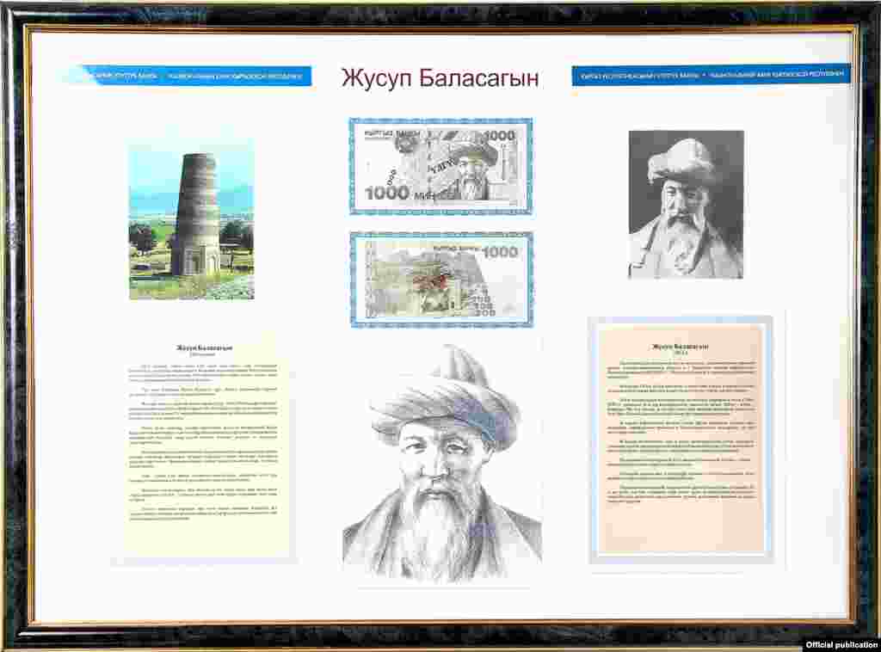This screenshot has height=652, width=881.
Task: Click the Official publication label
Action: [841, 644]
